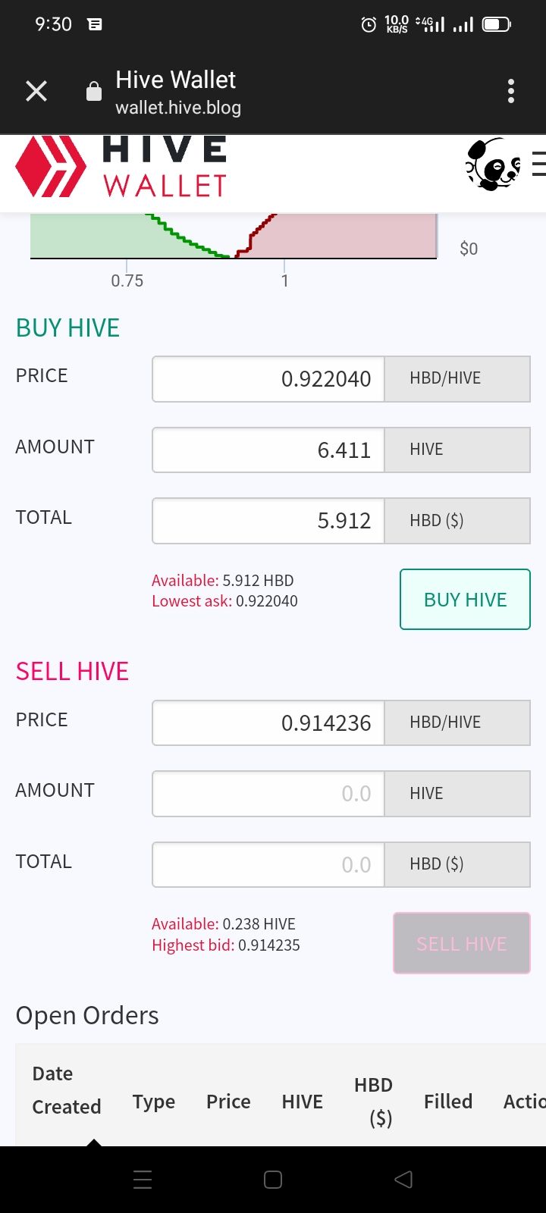Tap the HIVE column header in Open Orders
The width and height of the screenshot is (546, 1213).
[303, 1102]
